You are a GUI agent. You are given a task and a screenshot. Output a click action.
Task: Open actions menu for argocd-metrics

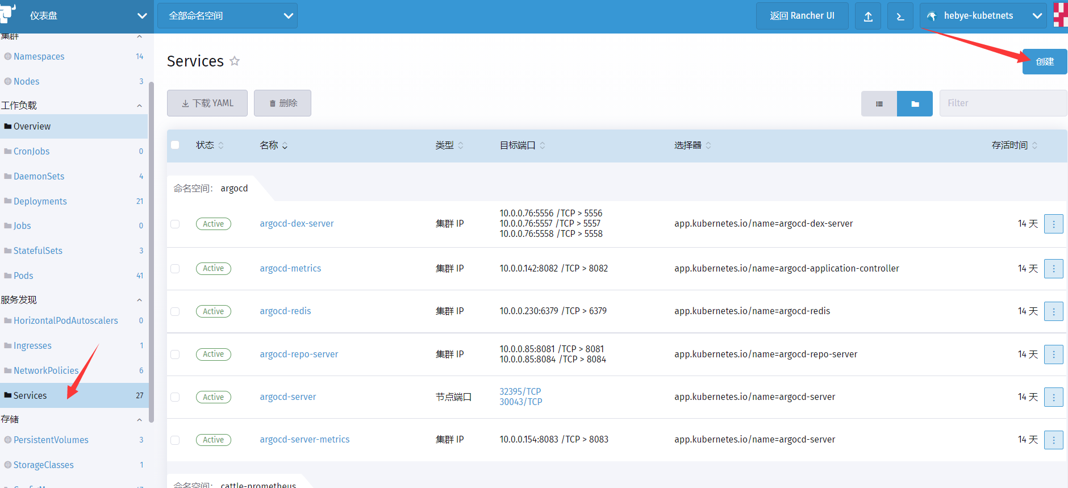(1054, 269)
